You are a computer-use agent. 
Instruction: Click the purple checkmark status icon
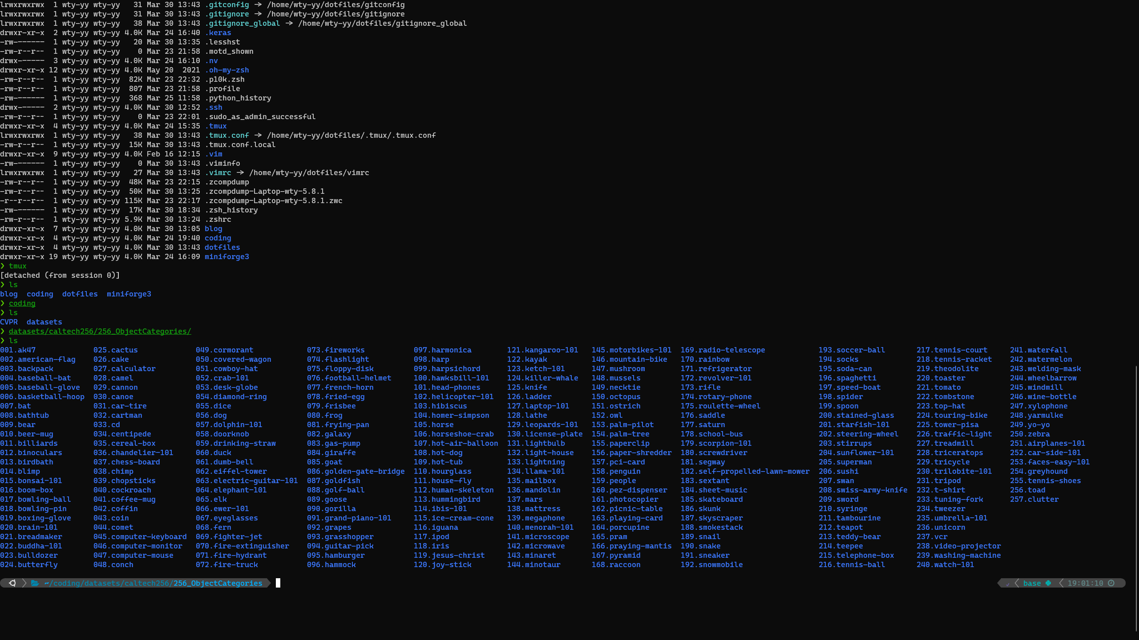point(1007,584)
